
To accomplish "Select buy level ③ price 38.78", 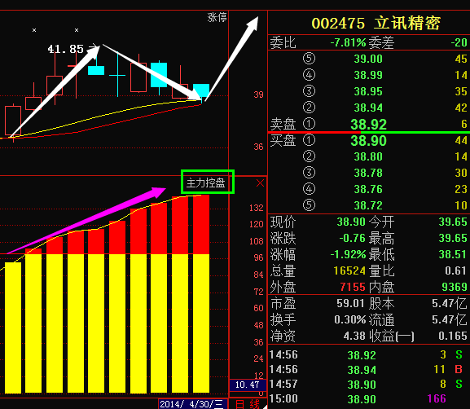I will click(368, 173).
